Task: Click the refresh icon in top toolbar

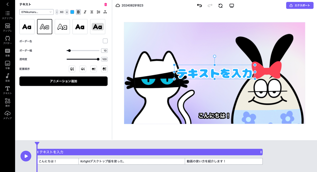Action: point(221,6)
